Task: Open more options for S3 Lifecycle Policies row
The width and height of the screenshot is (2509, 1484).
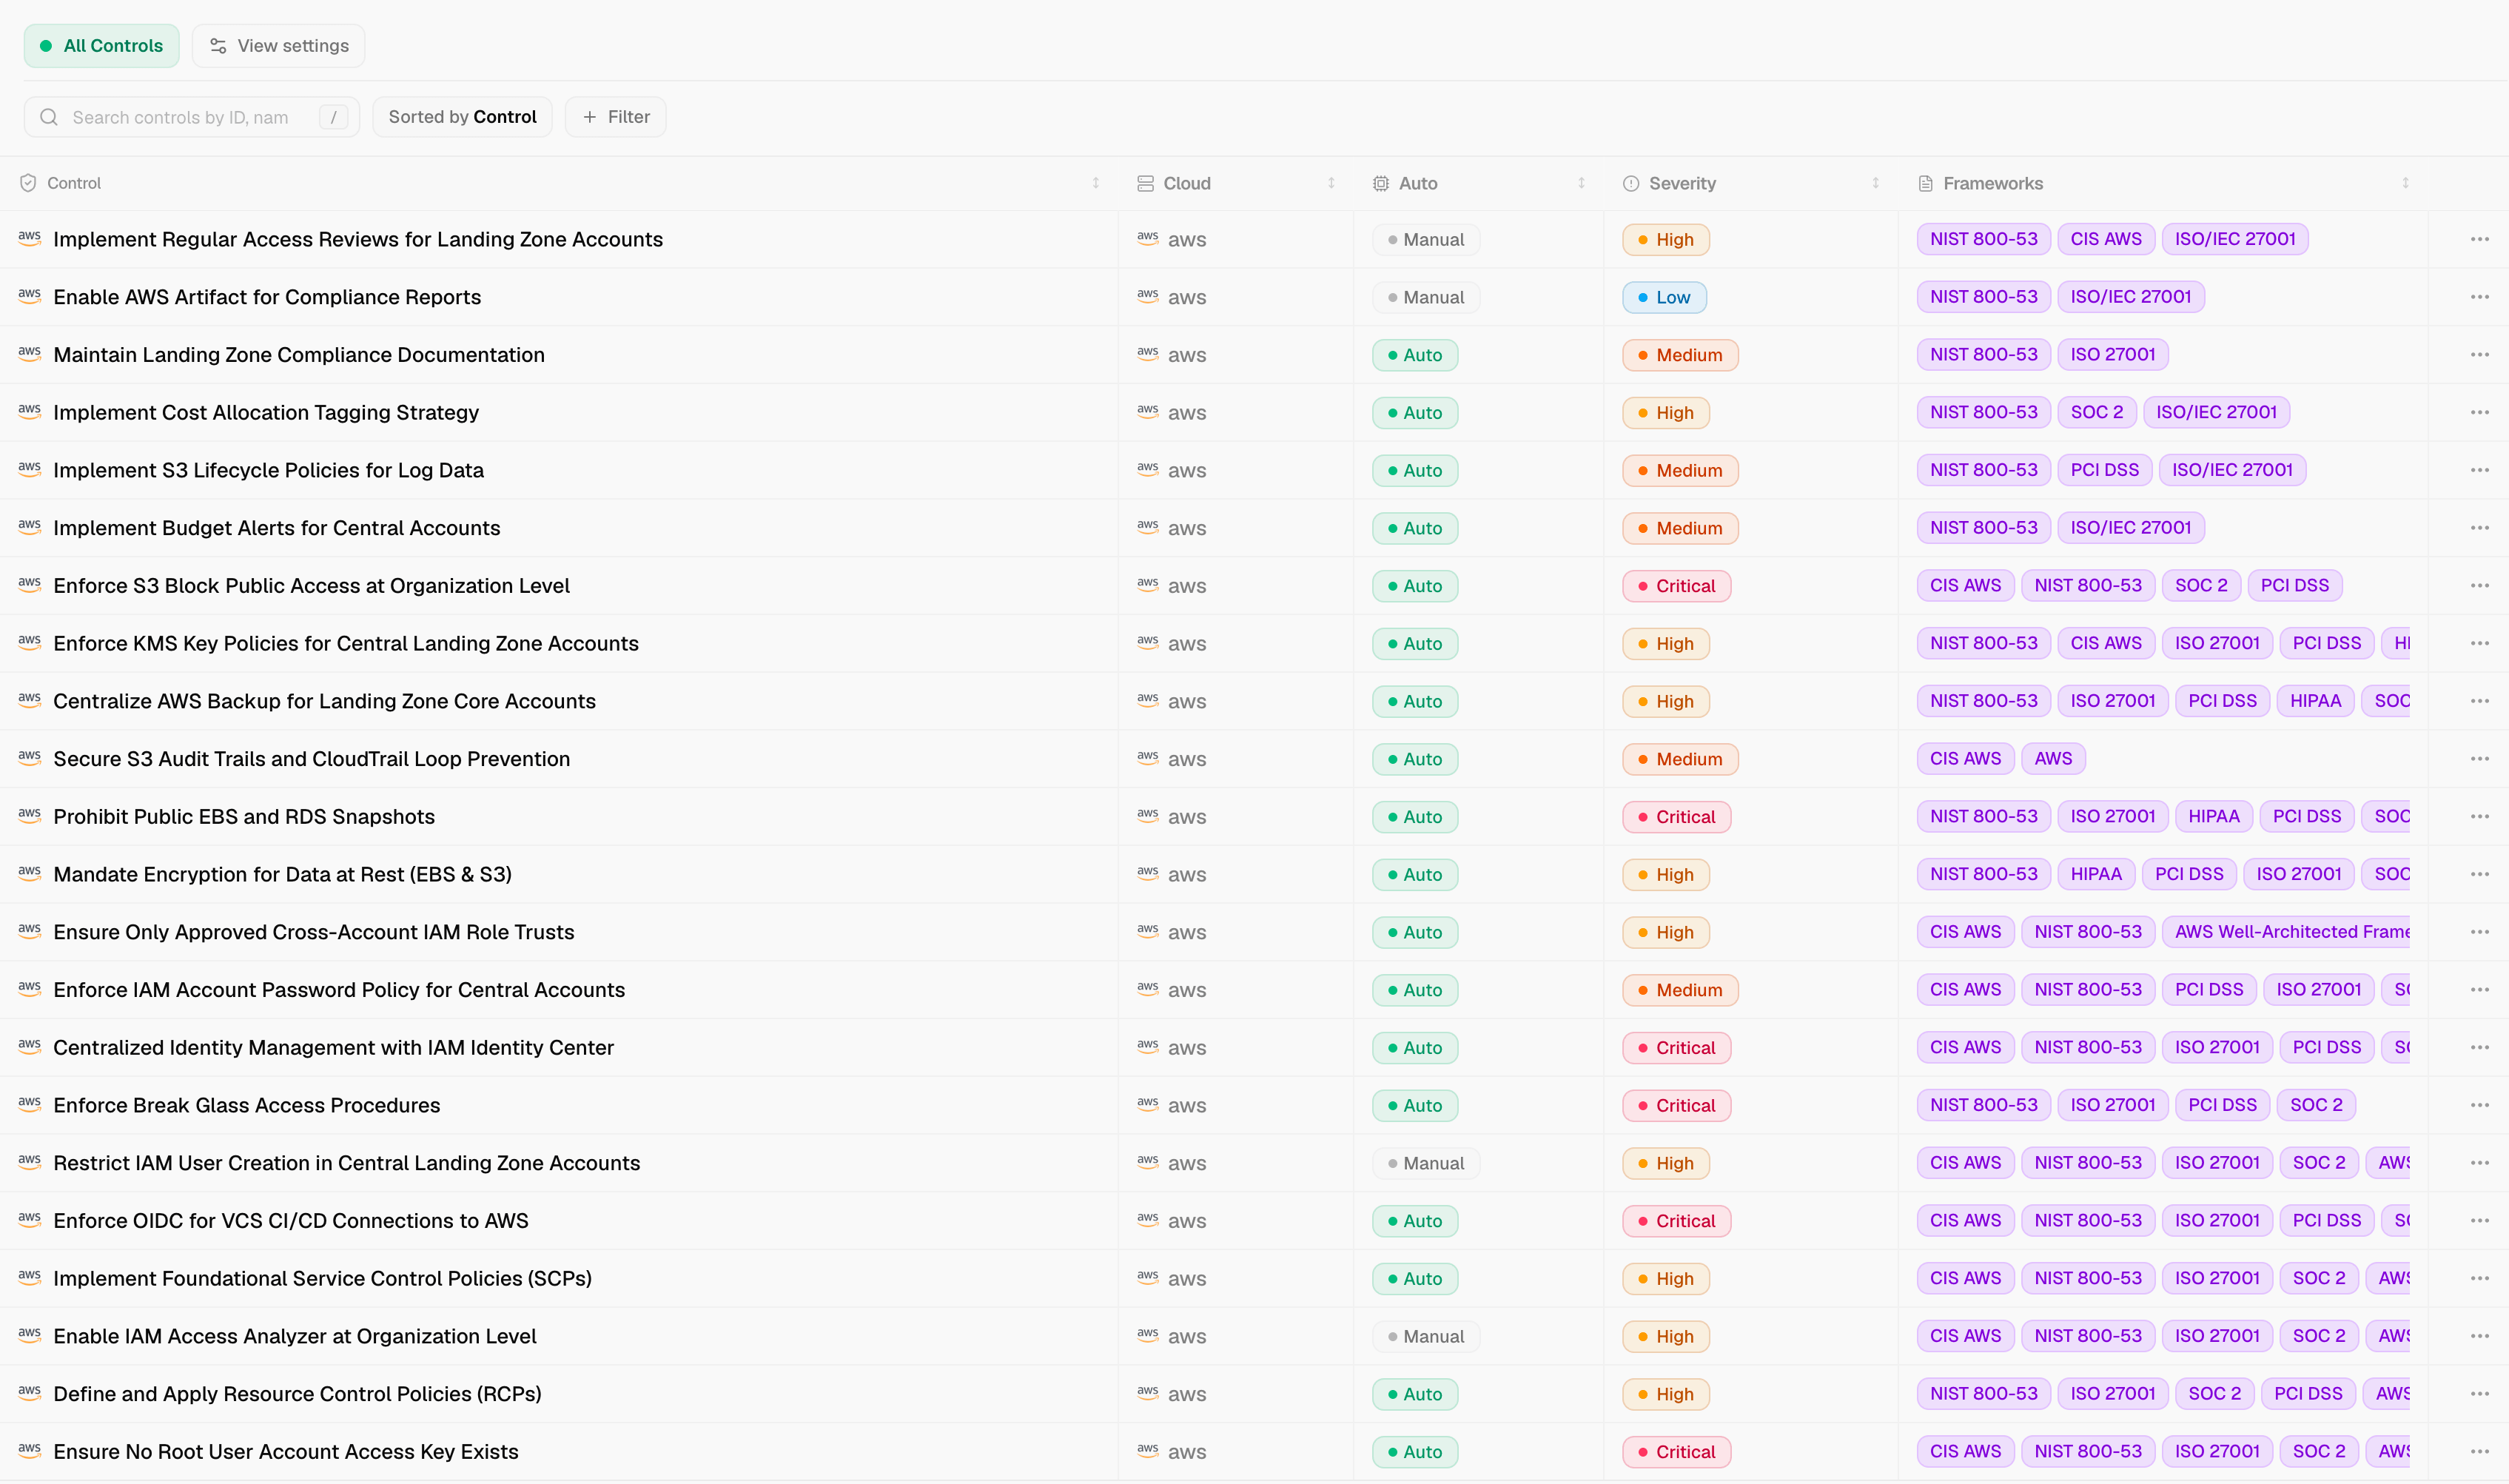Action: [2479, 470]
